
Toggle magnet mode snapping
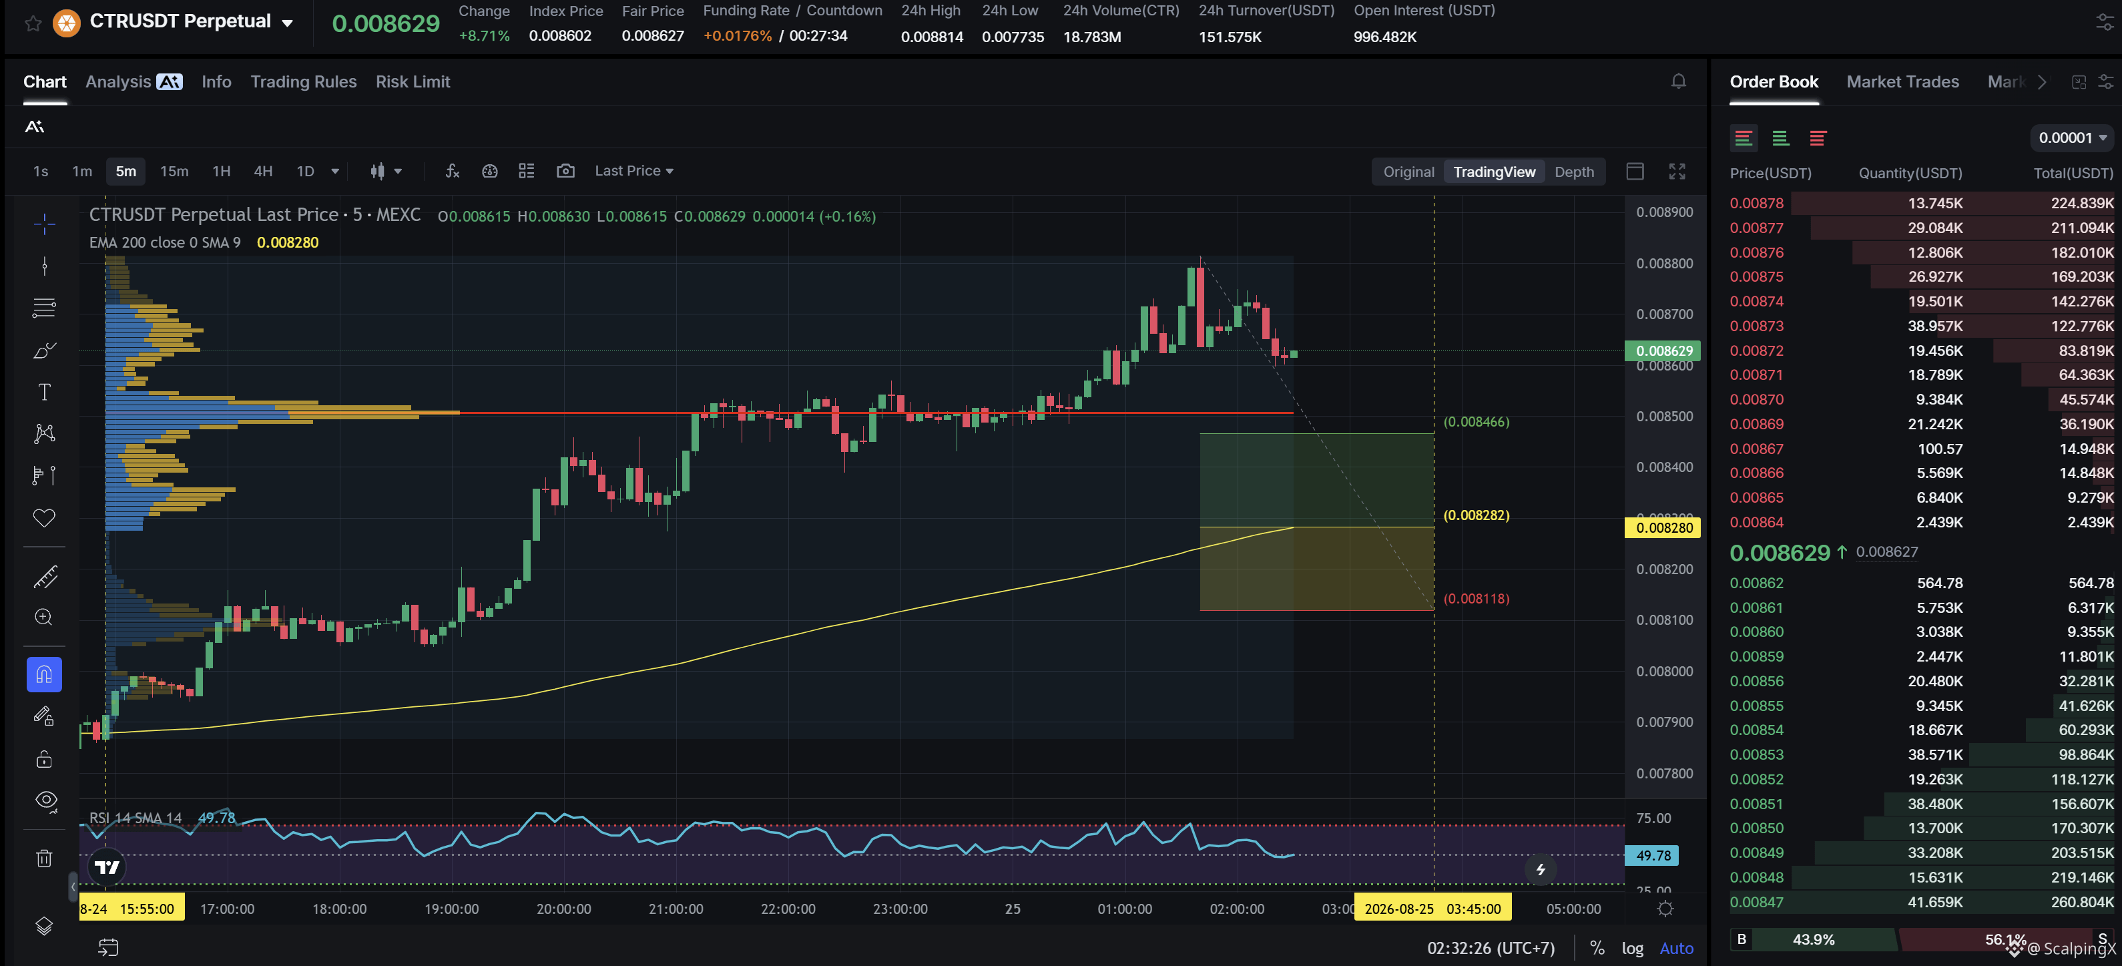click(45, 674)
